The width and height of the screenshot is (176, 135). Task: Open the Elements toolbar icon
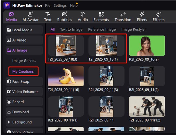[x=101, y=14]
